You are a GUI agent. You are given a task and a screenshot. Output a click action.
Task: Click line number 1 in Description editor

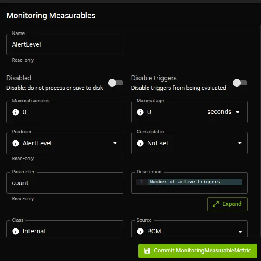tap(142, 182)
